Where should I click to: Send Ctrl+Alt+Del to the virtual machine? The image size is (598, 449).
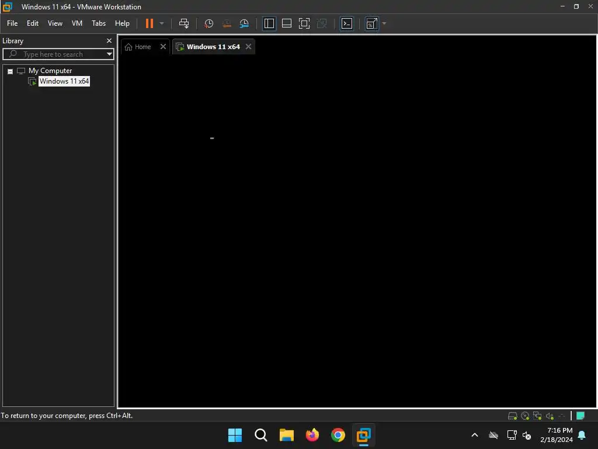[184, 23]
